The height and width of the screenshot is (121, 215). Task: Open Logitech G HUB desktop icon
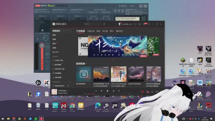coord(38,84)
